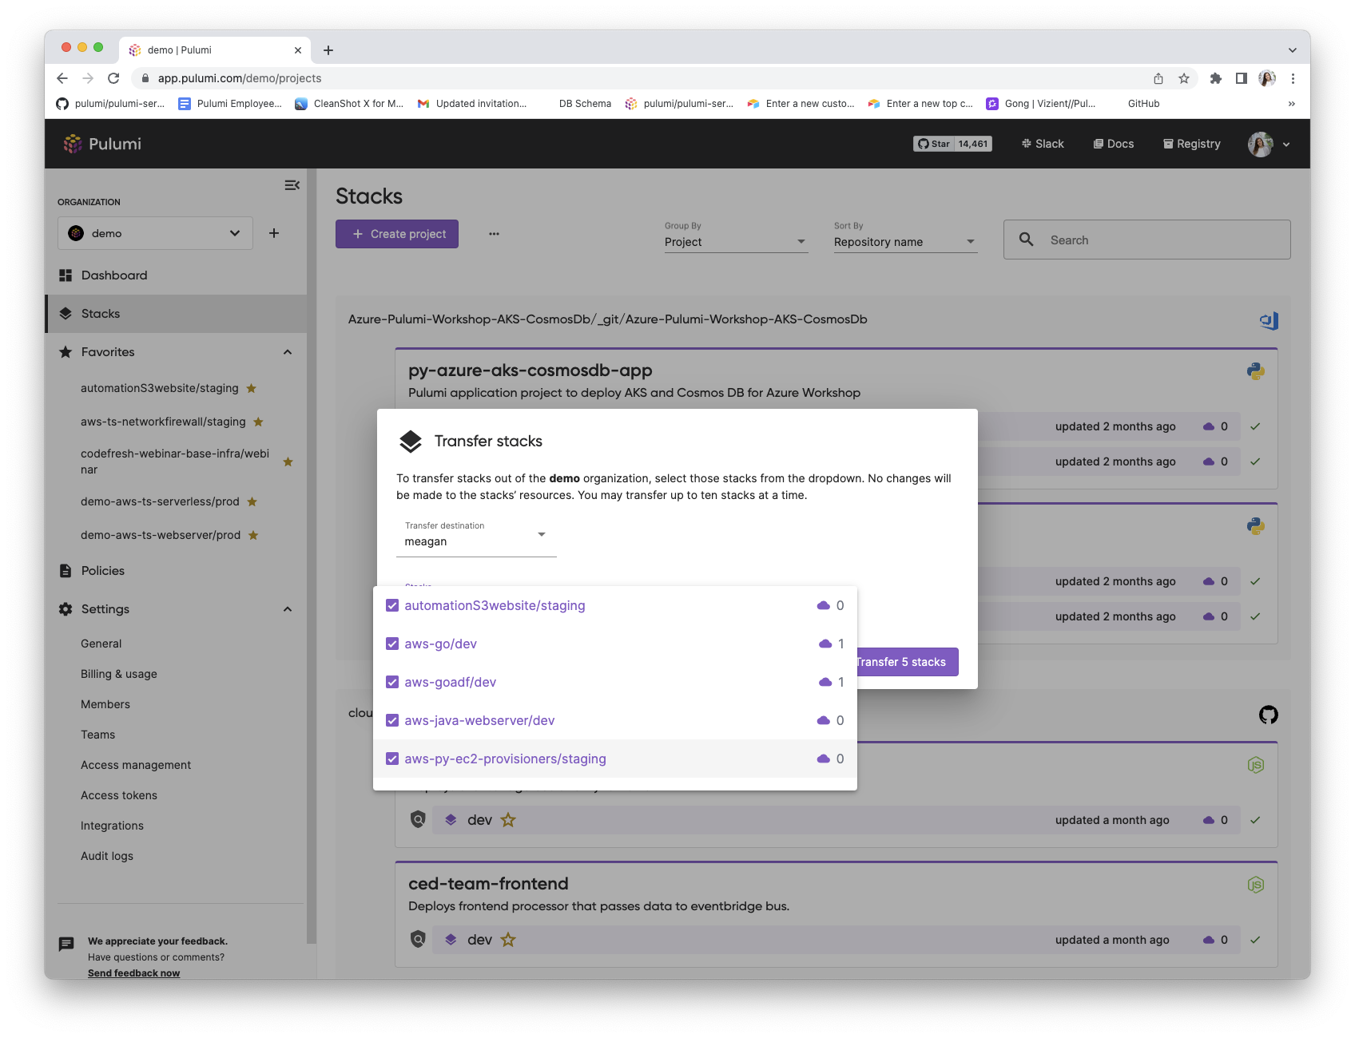Click the Azure DevOps repository icon
1355x1038 pixels.
coord(1269,321)
